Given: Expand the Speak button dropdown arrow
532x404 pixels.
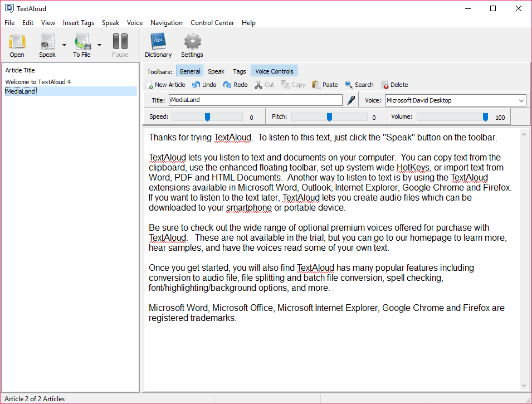Looking at the screenshot, I should click(x=64, y=45).
